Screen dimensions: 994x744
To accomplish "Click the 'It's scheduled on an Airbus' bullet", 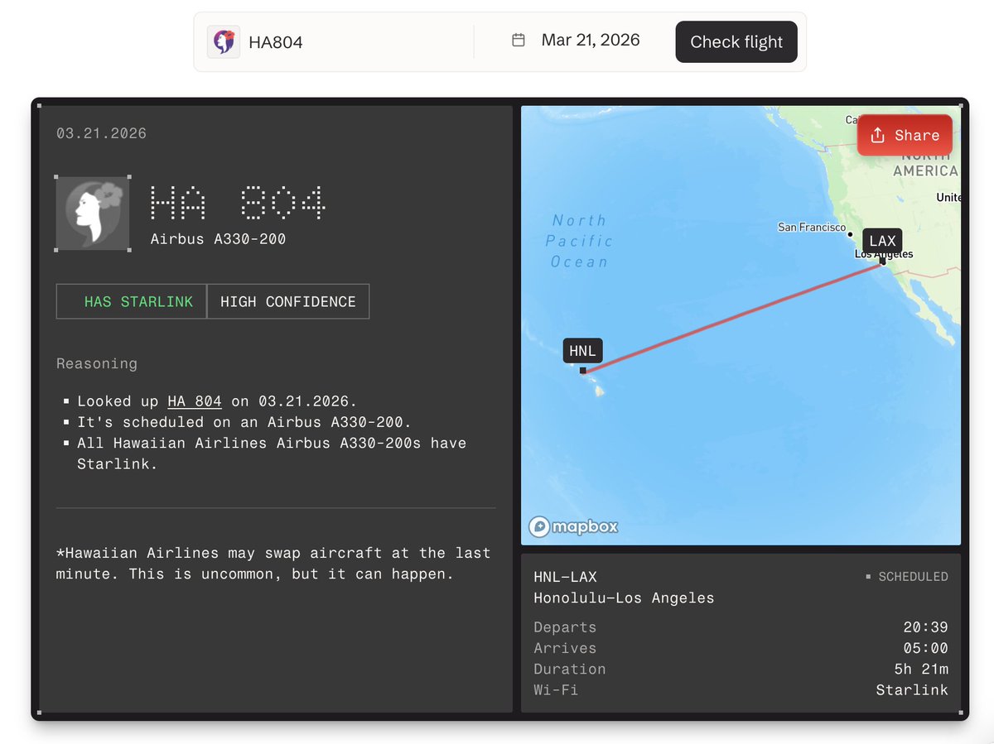I will [x=244, y=422].
